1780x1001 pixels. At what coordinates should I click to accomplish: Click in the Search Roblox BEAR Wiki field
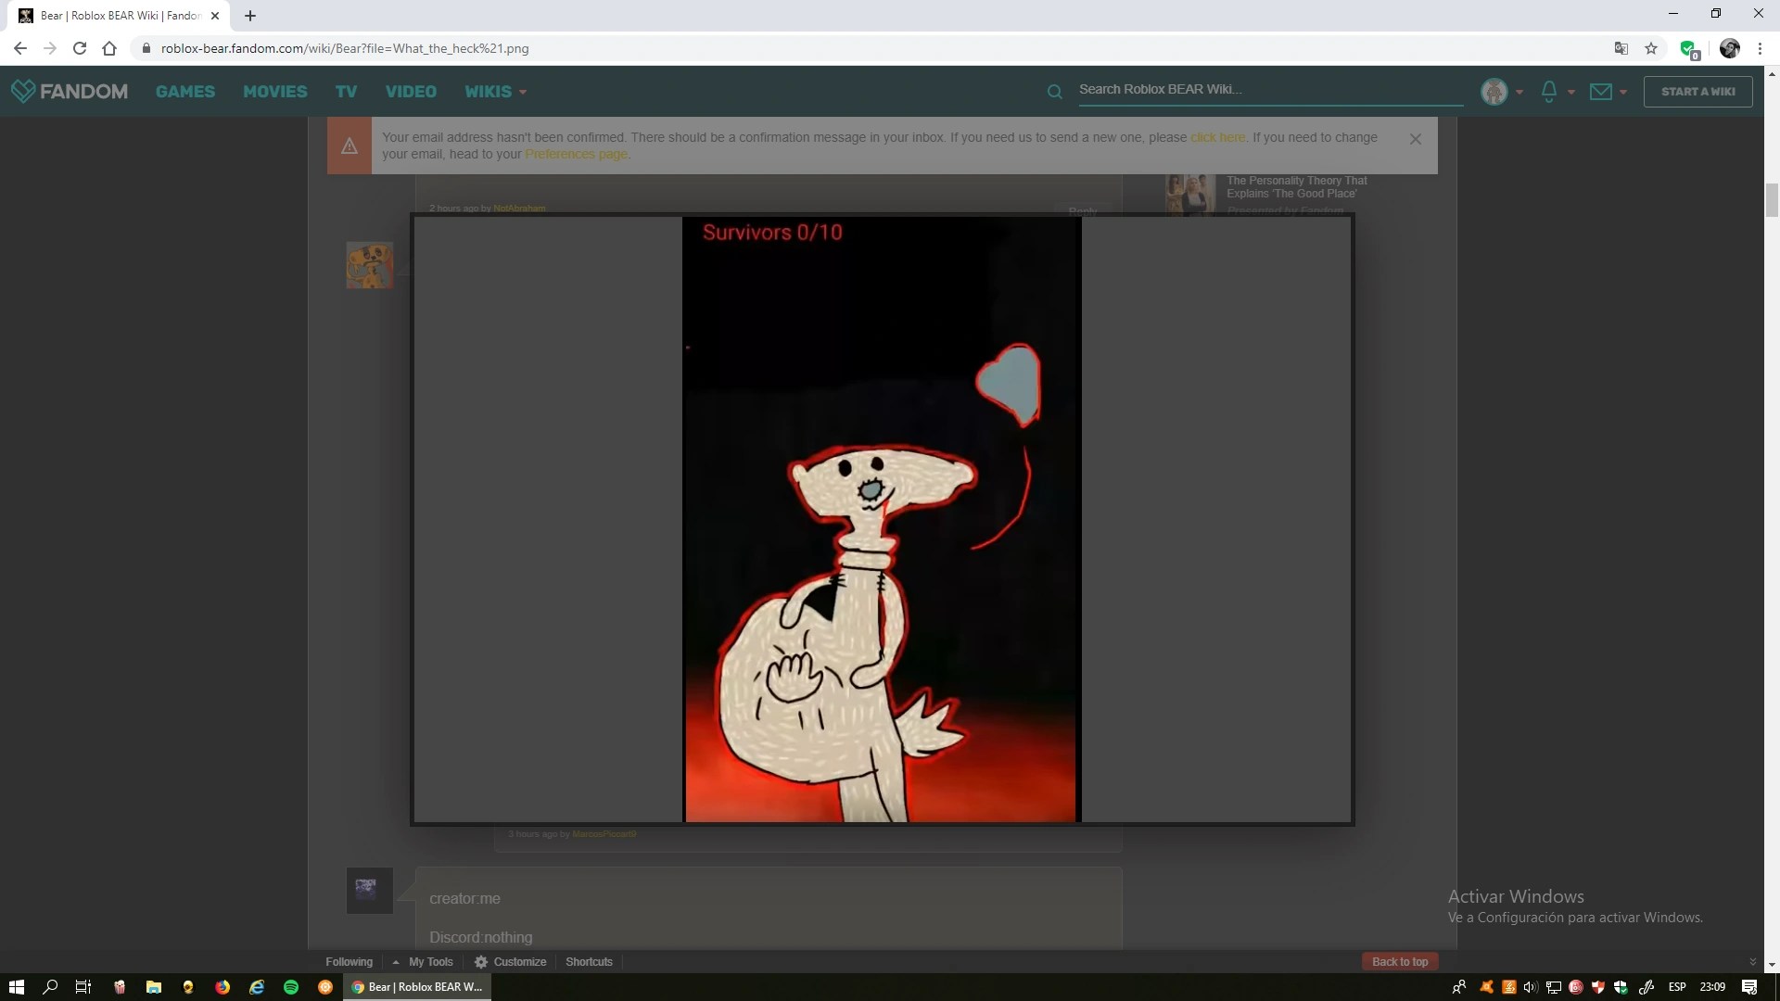(1270, 90)
